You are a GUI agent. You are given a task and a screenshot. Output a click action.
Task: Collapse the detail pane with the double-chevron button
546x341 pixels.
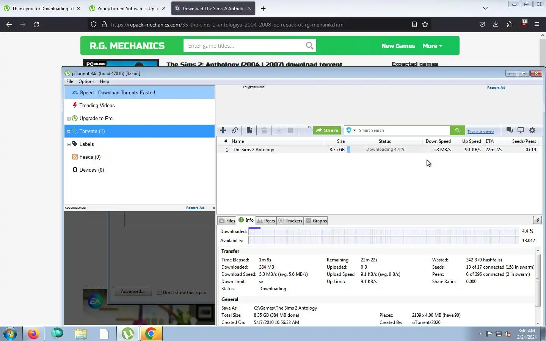pos(537,220)
